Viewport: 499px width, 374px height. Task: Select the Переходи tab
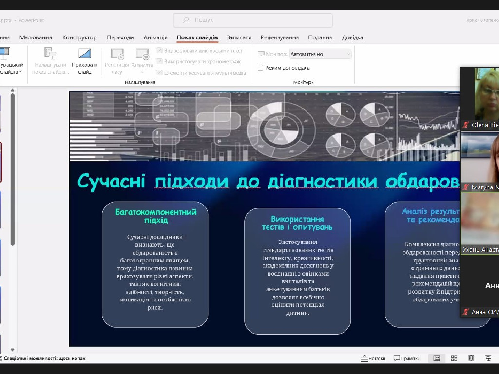[x=120, y=37]
